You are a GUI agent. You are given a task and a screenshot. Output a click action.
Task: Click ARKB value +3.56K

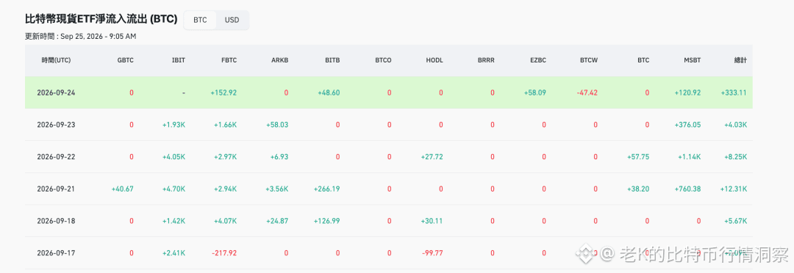tap(277, 189)
